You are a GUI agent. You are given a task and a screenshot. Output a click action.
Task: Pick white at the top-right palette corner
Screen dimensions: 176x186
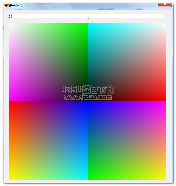point(165,24)
